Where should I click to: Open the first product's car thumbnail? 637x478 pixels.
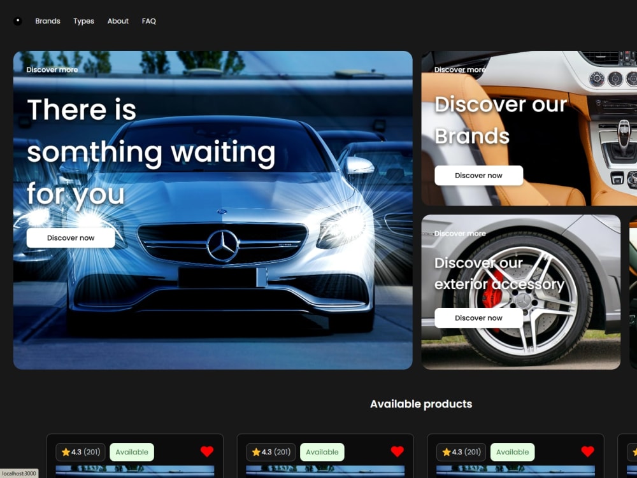click(x=135, y=472)
